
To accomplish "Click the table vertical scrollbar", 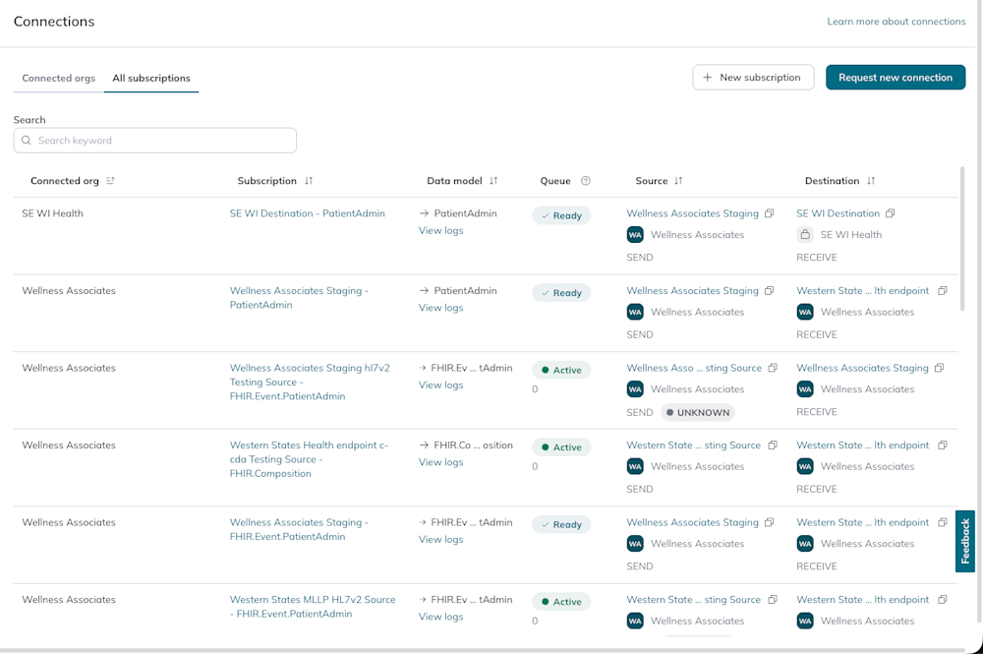I will [x=962, y=238].
